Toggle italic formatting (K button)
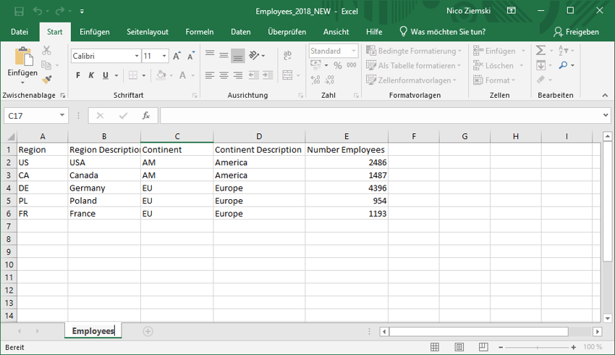 pos(91,75)
